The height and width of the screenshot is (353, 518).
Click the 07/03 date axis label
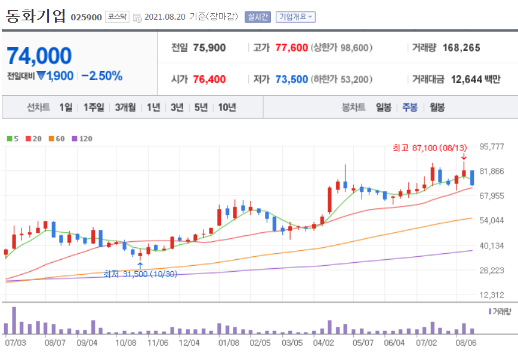(x=15, y=343)
